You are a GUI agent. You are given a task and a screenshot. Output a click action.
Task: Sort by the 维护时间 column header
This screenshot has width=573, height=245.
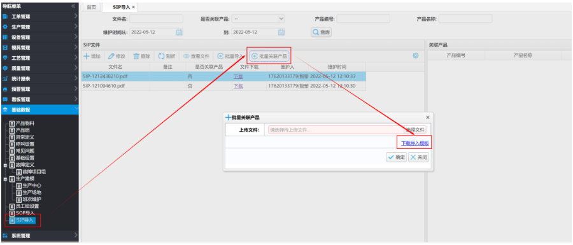337,67
